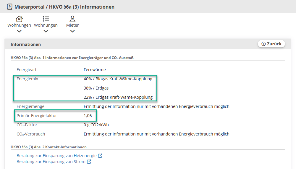Image resolution: width=296 pixels, height=169 pixels.
Task: Click the Informationen panel heading
Action: click(x=26, y=44)
